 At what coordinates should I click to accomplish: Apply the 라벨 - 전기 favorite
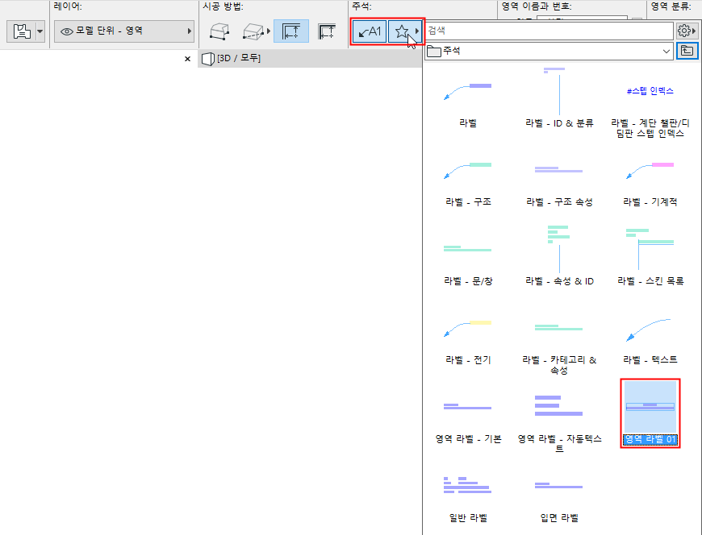pyautogui.click(x=468, y=340)
